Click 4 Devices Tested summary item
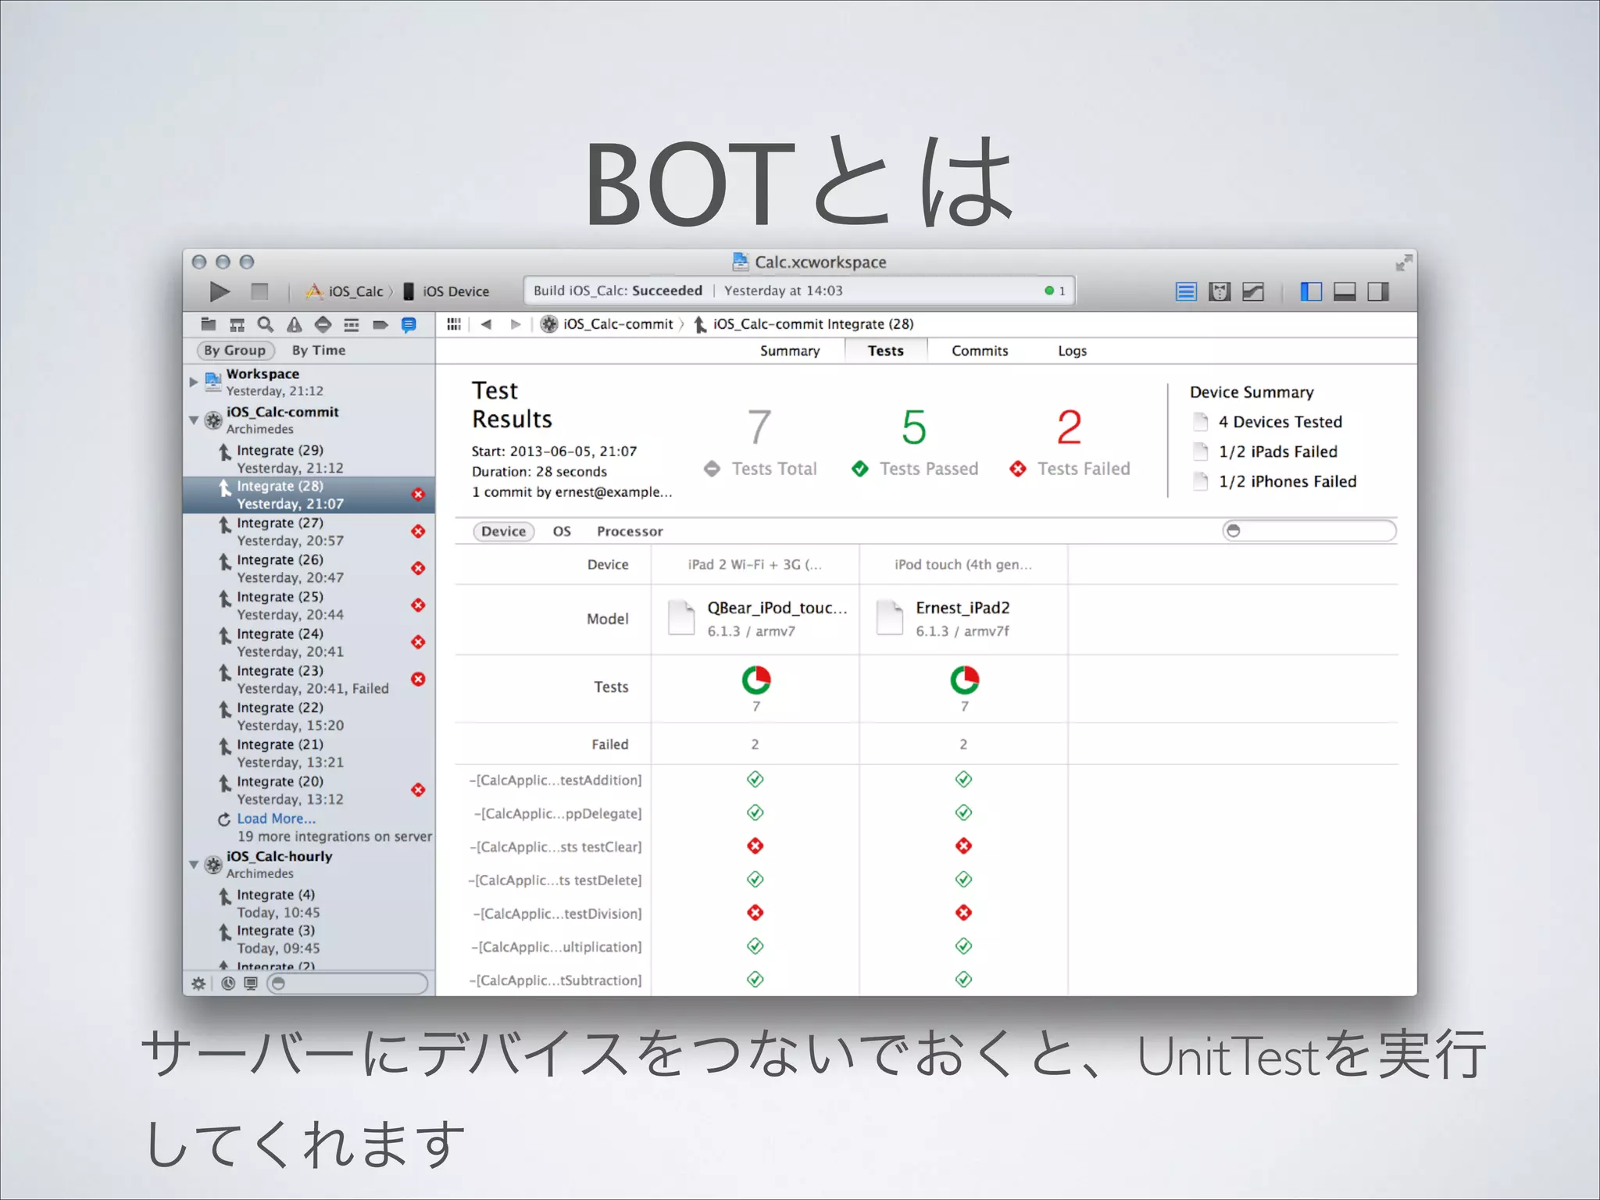Viewport: 1600px width, 1200px height. [x=1268, y=422]
